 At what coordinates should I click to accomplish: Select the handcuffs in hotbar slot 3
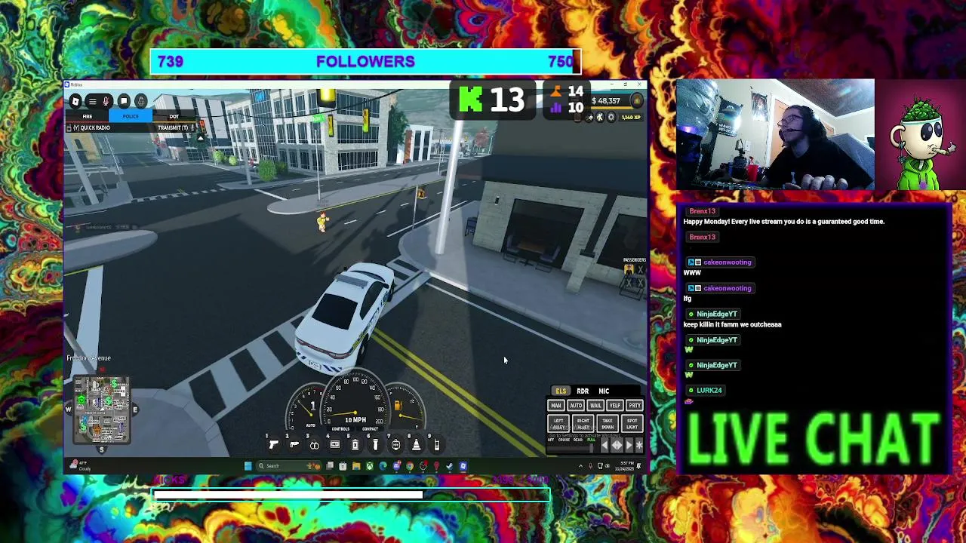(315, 445)
